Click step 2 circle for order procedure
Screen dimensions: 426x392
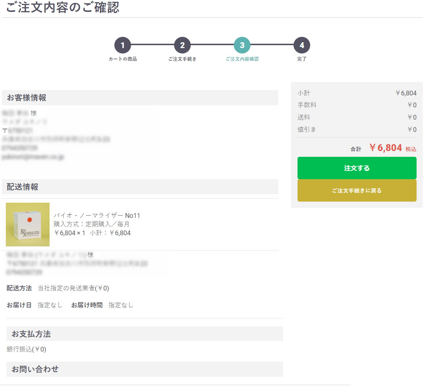pos(182,45)
